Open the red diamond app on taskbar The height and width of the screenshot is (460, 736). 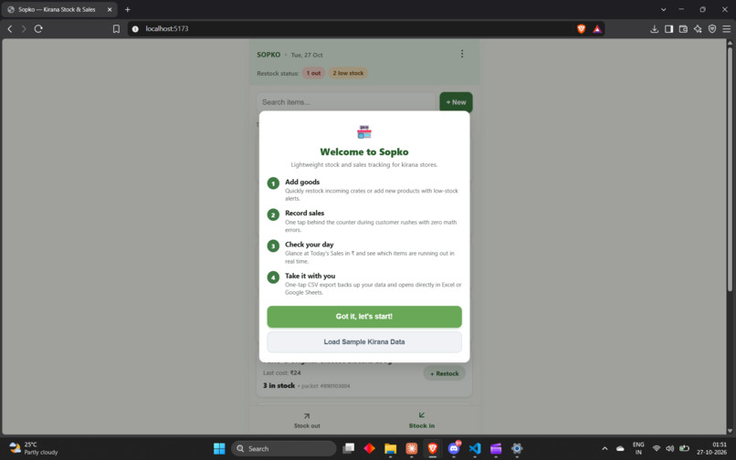point(370,448)
